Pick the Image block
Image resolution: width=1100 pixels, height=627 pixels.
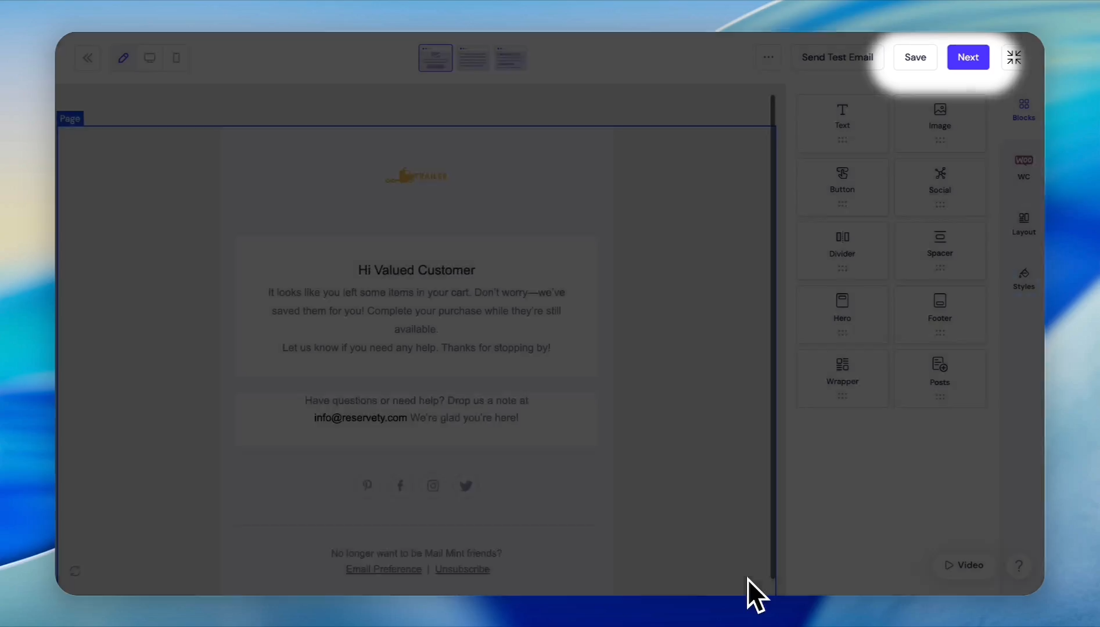tap(939, 123)
